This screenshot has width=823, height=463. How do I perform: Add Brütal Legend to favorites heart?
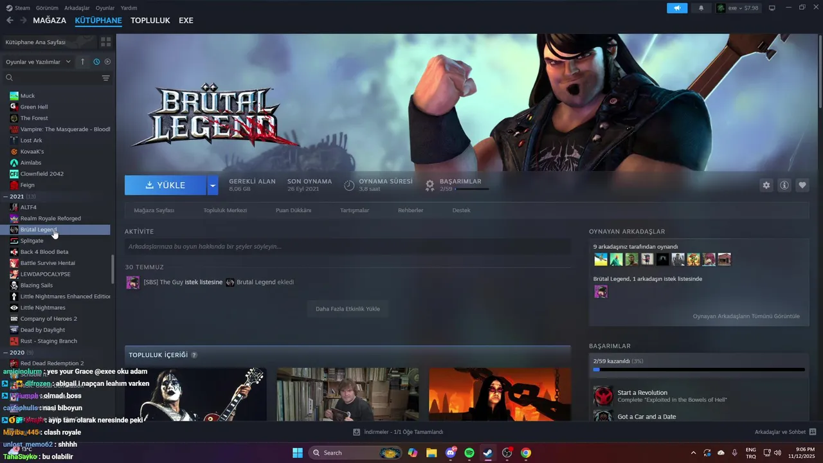[802, 185]
